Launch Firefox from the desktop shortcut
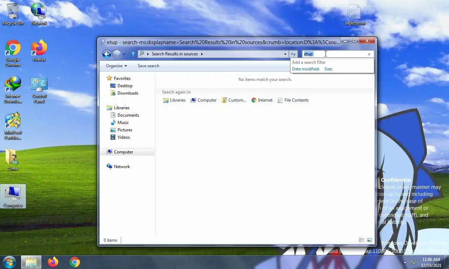 point(39,51)
